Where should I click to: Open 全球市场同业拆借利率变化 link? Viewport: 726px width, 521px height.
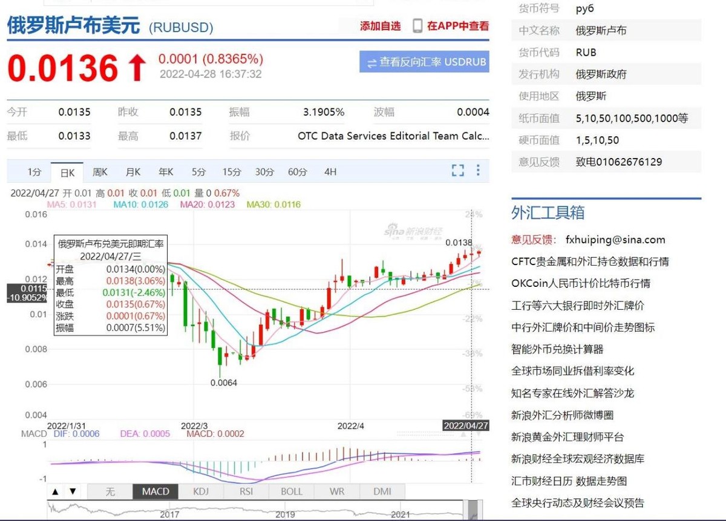tap(572, 371)
